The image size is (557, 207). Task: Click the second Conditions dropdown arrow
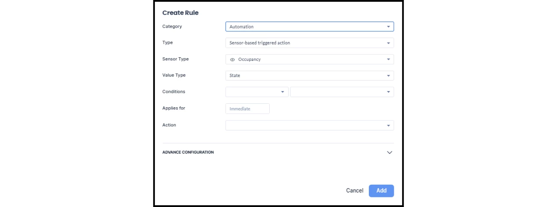(x=388, y=92)
